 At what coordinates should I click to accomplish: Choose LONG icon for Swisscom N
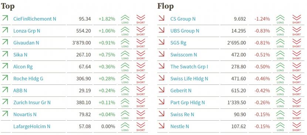[x=280, y=55]
